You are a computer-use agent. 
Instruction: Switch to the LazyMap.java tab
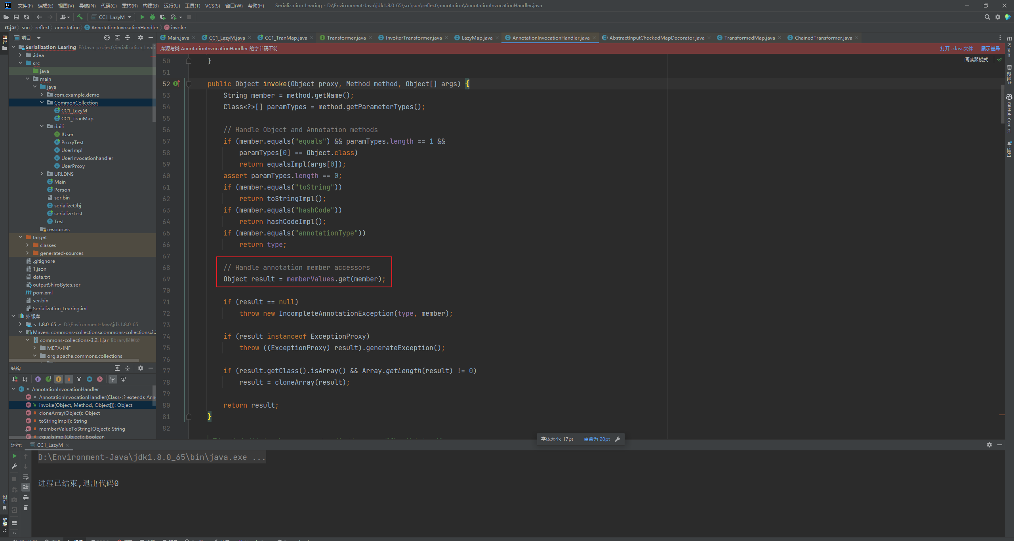[x=477, y=38]
